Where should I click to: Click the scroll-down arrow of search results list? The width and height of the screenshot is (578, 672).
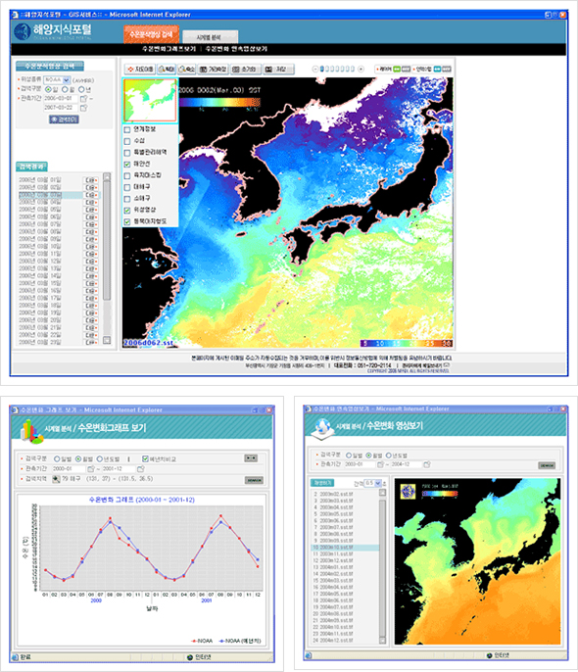pos(107,340)
